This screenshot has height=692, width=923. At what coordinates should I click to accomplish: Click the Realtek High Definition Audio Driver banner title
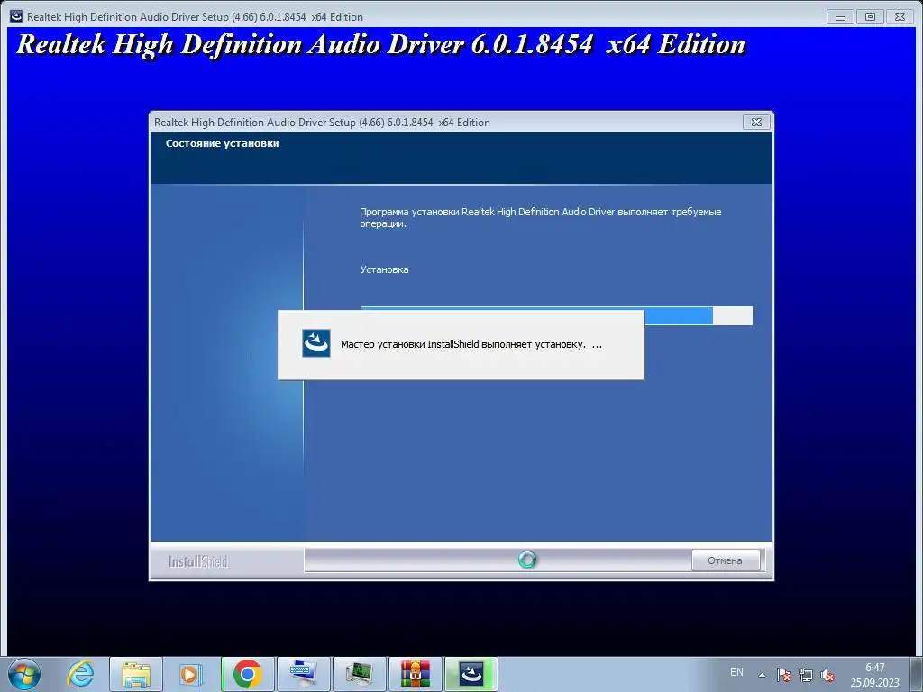click(x=381, y=45)
